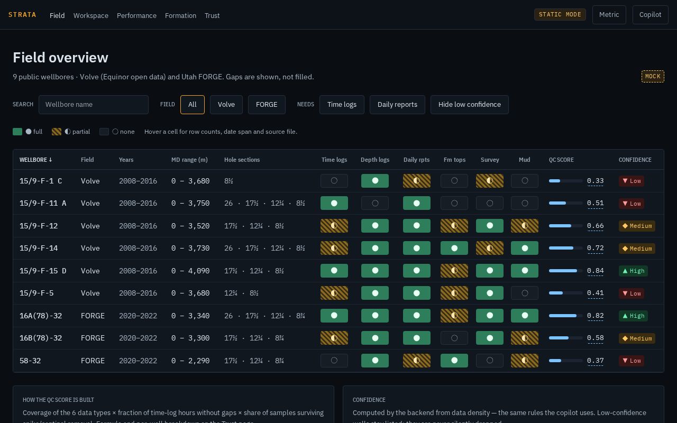Click Fm tops cell for 15/9-F-12
677x423 pixels.
[x=454, y=226]
